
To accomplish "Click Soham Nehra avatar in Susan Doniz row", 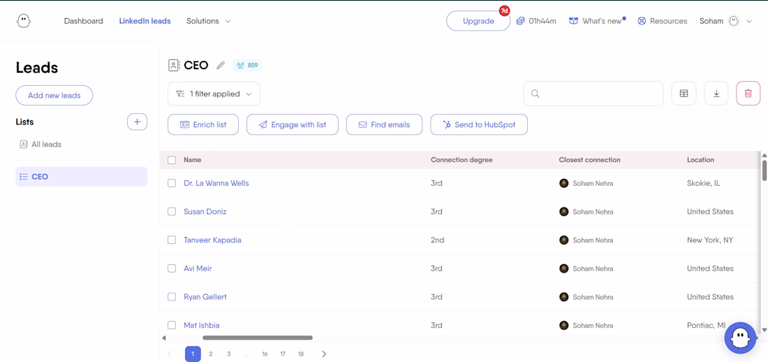I will point(563,212).
